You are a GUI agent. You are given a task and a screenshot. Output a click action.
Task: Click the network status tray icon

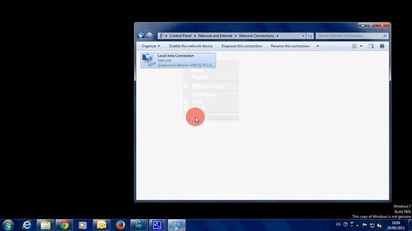pos(372,225)
